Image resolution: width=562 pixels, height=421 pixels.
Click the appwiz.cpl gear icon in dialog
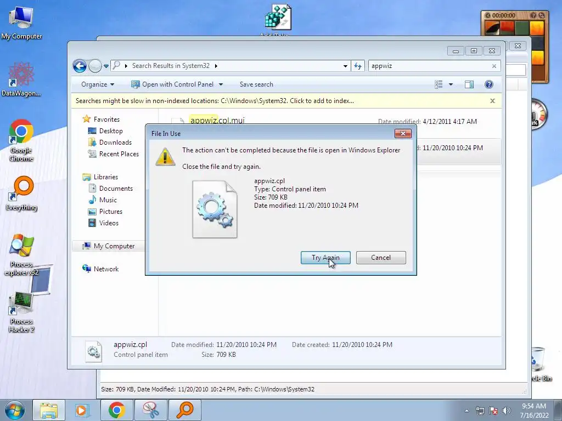tap(215, 209)
